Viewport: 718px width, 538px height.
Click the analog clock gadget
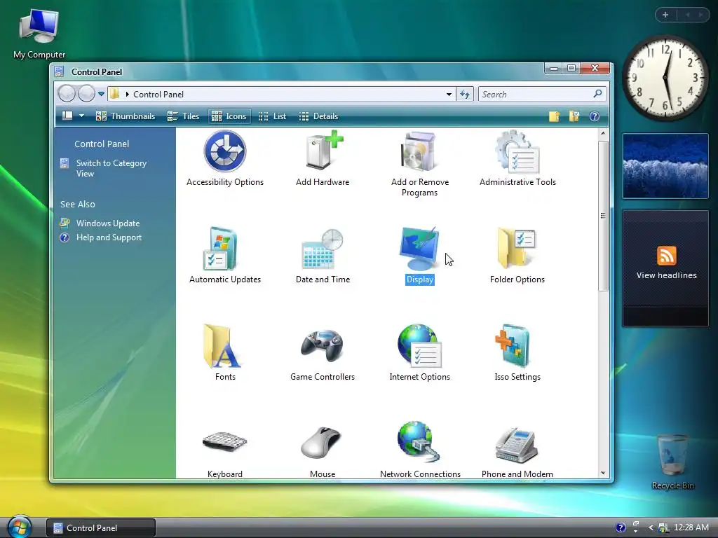point(665,78)
